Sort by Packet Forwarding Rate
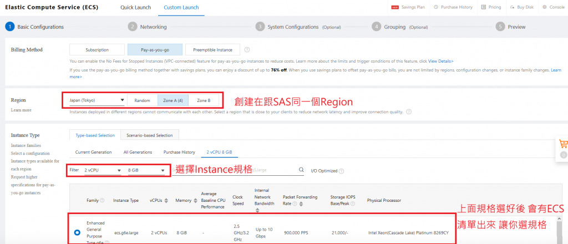 pos(301,204)
